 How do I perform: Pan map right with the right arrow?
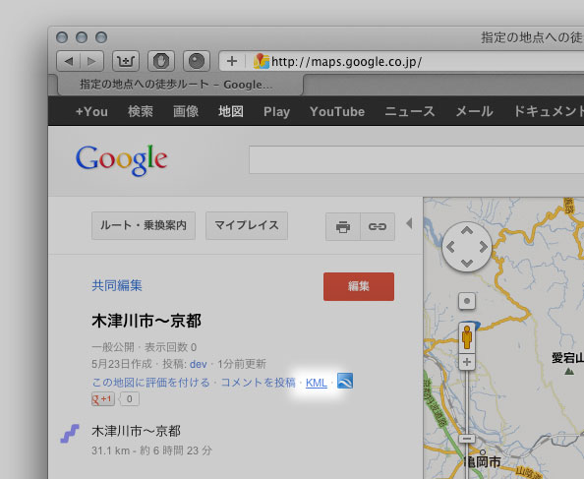483,247
